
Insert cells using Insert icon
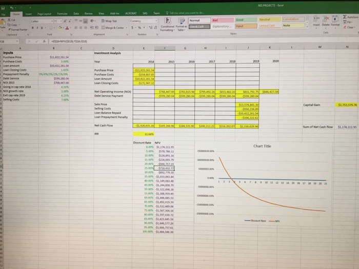click(316, 21)
